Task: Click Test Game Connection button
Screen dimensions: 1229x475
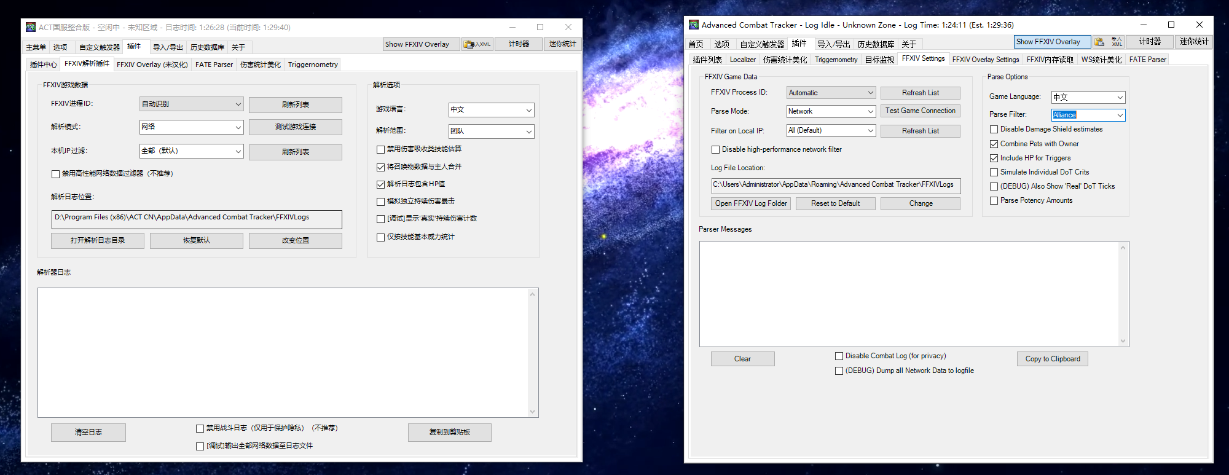Action: click(x=921, y=111)
